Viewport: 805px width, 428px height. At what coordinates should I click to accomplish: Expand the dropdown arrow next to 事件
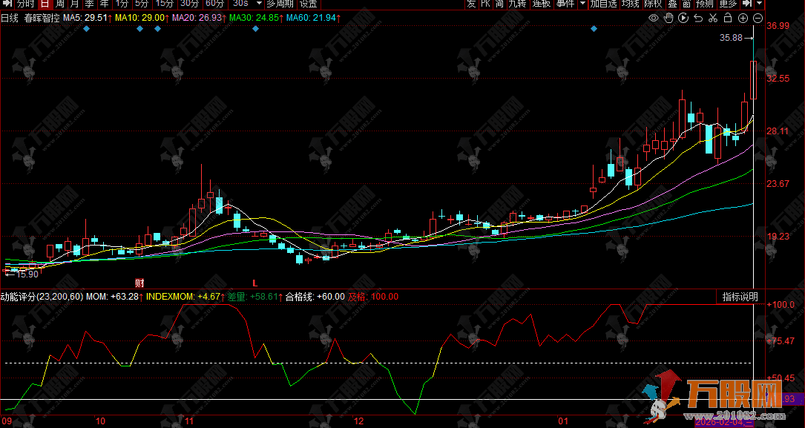(x=582, y=4)
